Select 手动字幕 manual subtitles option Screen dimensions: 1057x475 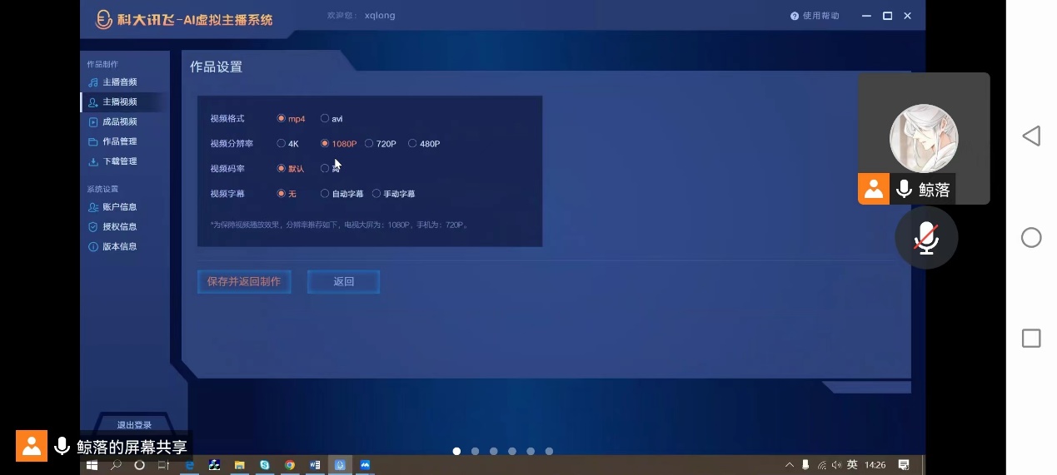376,194
